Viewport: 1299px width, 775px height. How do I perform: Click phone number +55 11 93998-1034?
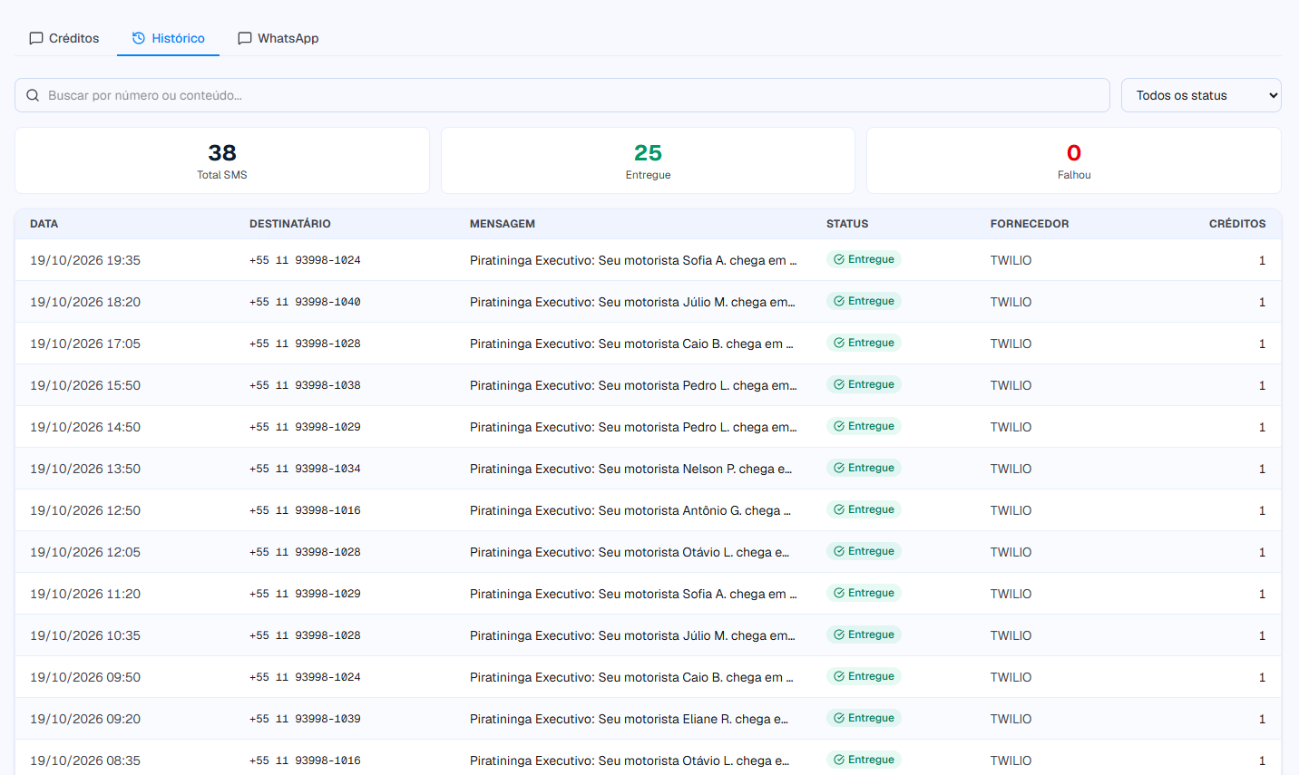[305, 469]
